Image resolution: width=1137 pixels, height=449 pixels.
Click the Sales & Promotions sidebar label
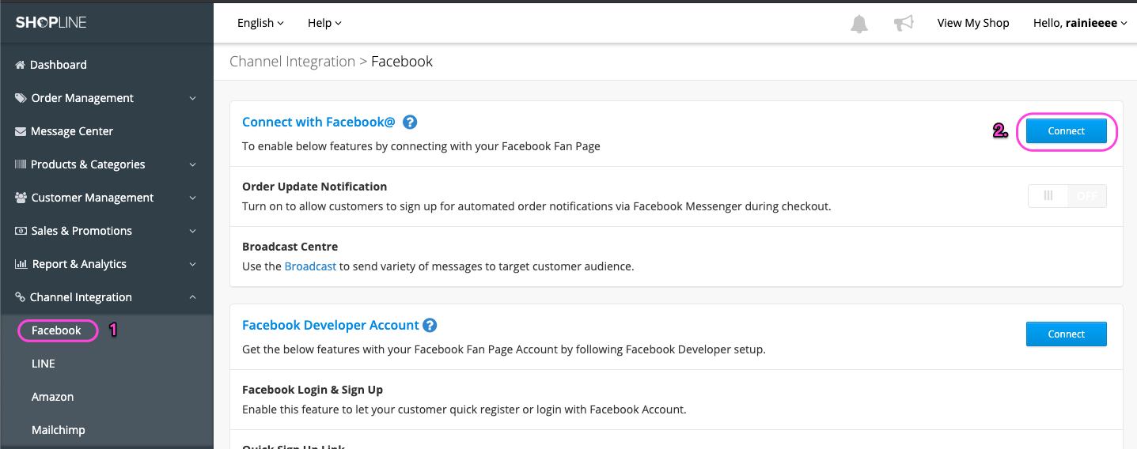[81, 231]
